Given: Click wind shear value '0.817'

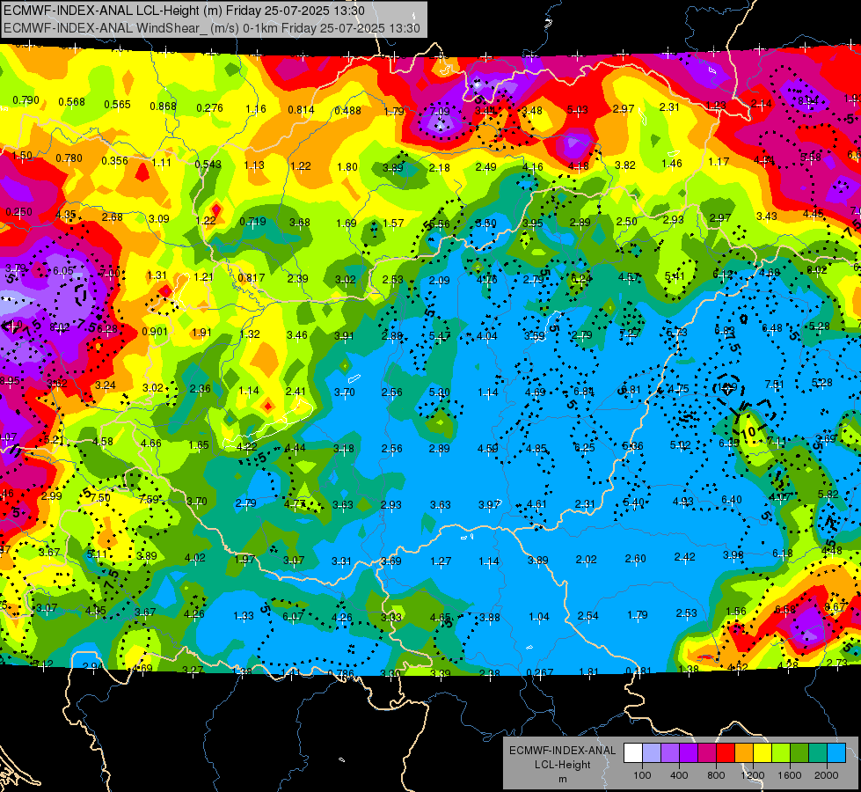Looking at the screenshot, I should [x=252, y=278].
